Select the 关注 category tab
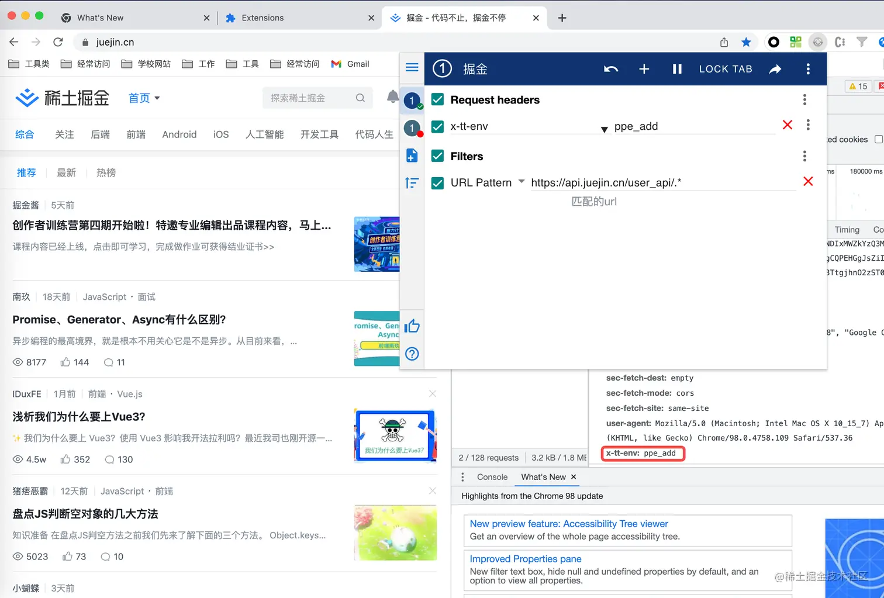Viewport: 884px width, 598px height. 64,134
